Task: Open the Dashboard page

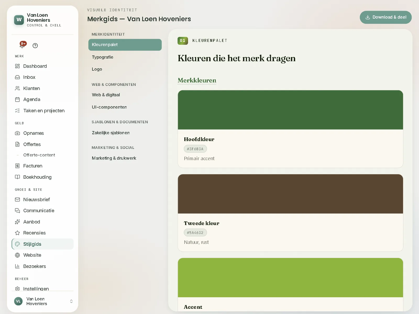Action: [x=43, y=66]
